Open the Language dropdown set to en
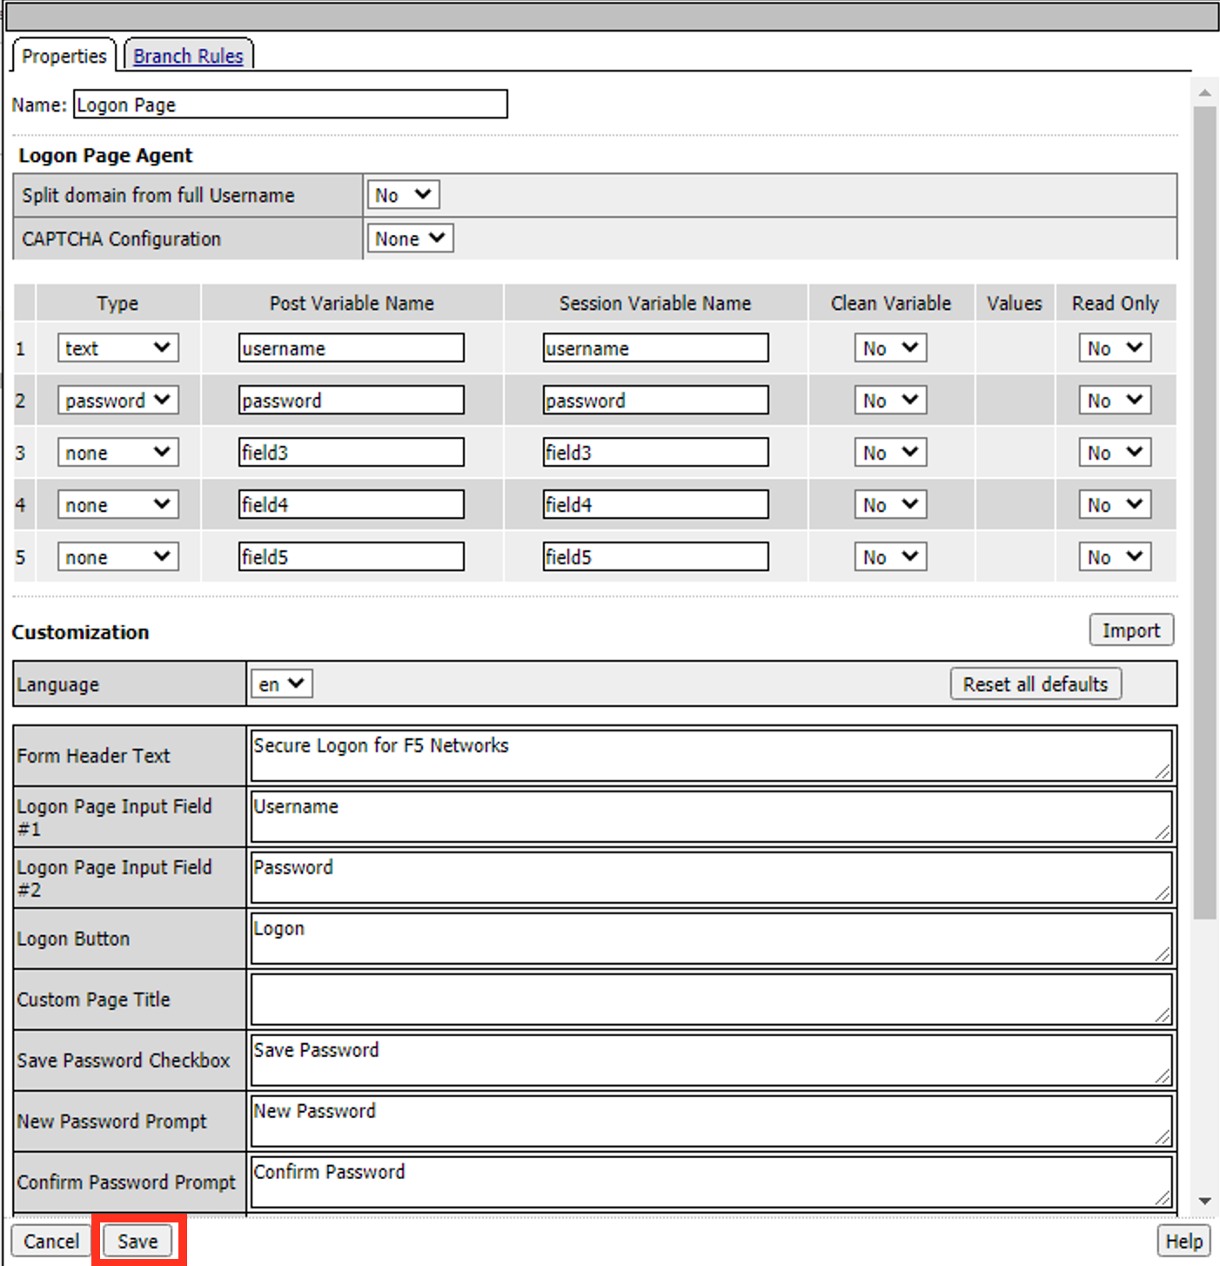 [x=281, y=684]
